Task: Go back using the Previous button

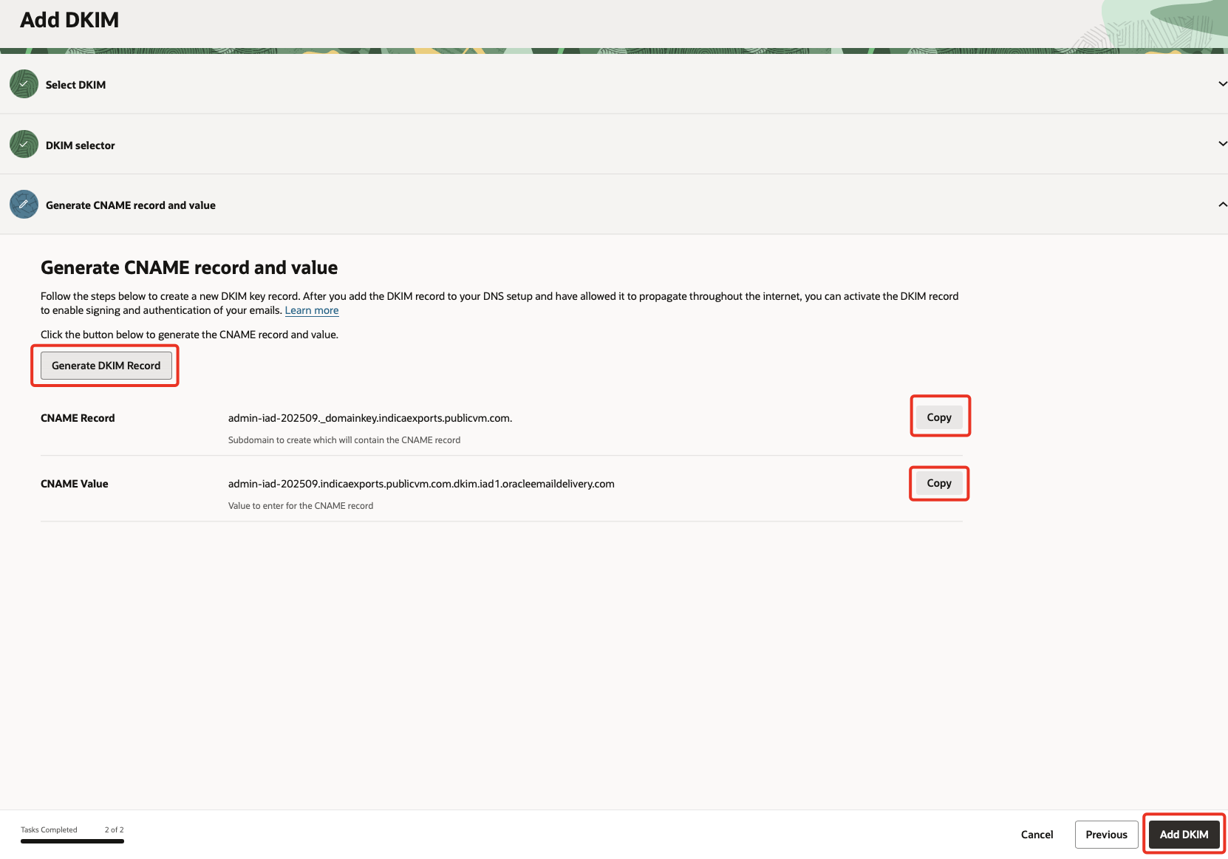Action: click(x=1106, y=834)
